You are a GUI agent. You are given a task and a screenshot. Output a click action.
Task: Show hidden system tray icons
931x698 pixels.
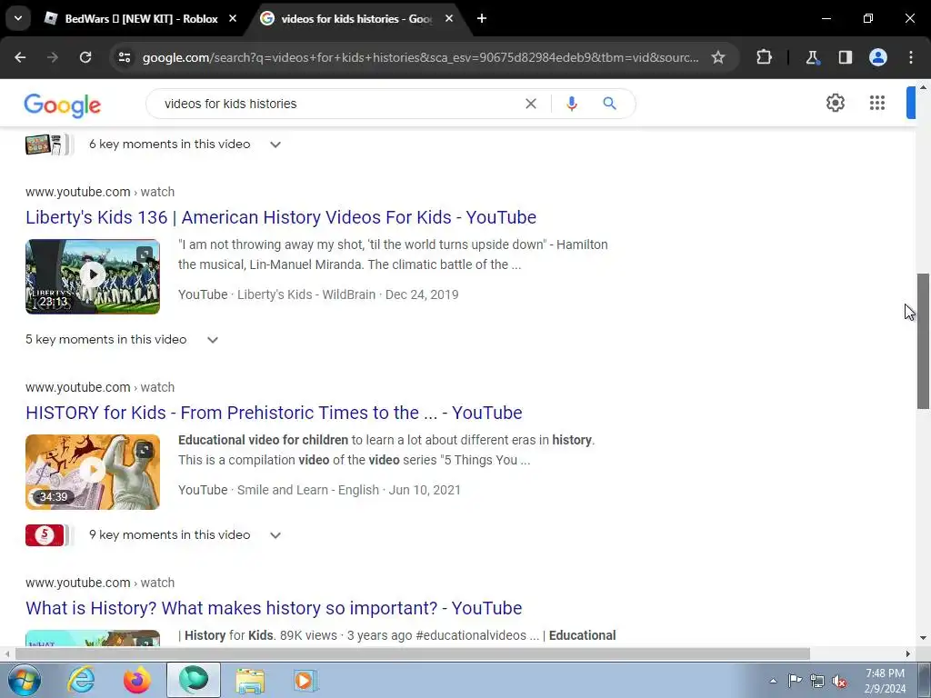pos(773,681)
